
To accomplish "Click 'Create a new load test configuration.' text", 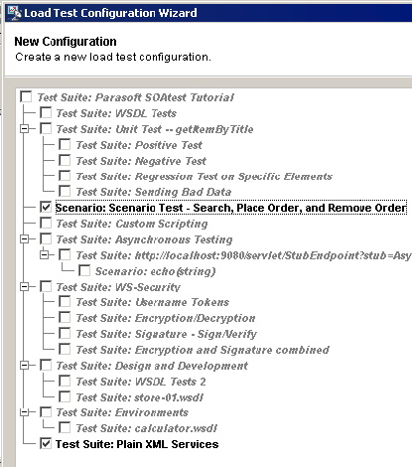I will coord(113,57).
